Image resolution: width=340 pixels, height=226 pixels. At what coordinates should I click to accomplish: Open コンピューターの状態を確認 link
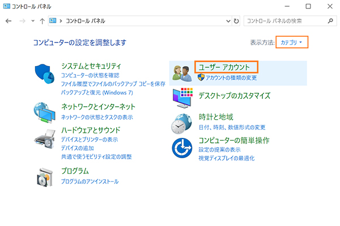90,75
